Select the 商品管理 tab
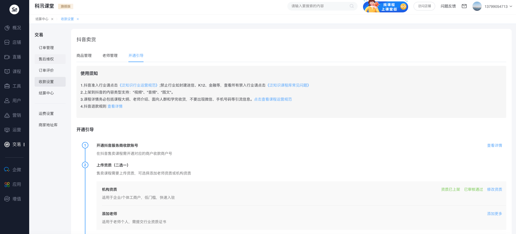 pos(84,56)
